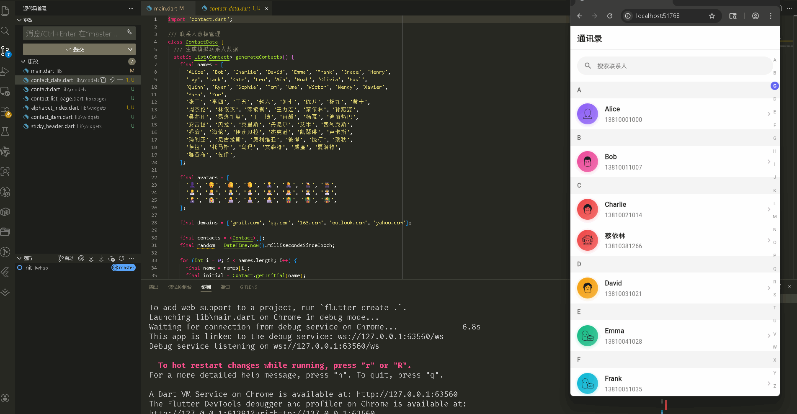Open the Accounts icon in the activity bar
Image resolution: width=797 pixels, height=414 pixels.
click(x=5, y=398)
